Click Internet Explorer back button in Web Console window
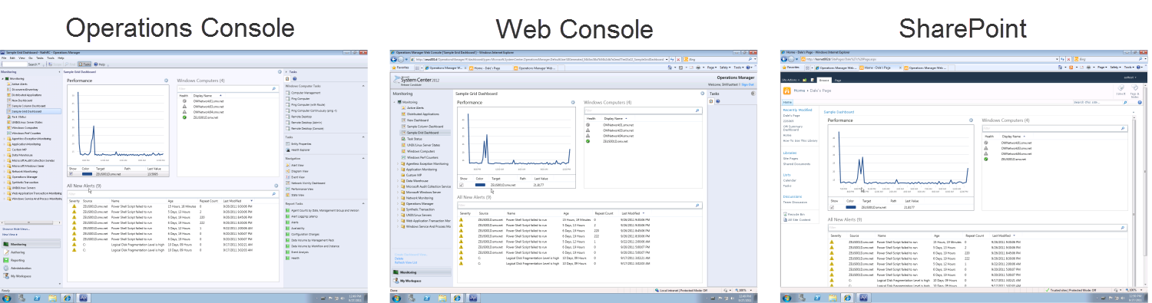The height and width of the screenshot is (303, 1152). [x=393, y=60]
